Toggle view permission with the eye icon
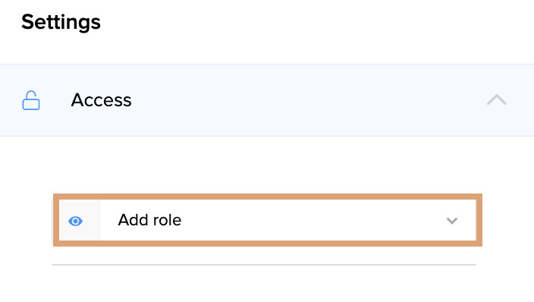 75,222
